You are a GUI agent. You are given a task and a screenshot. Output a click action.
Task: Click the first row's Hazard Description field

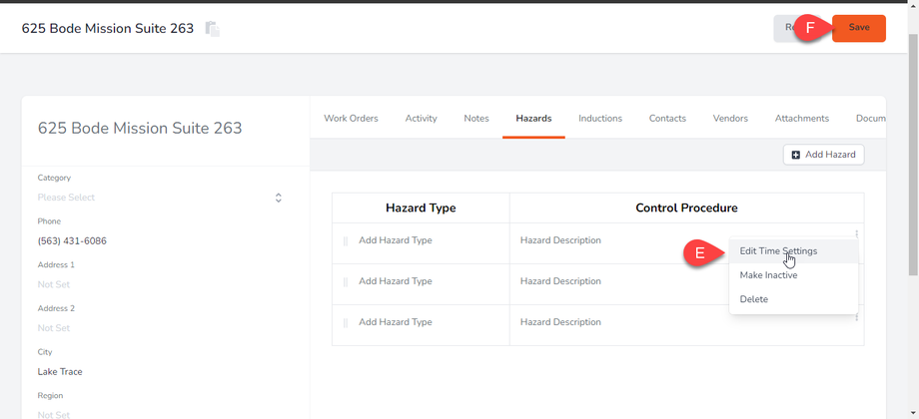coord(560,240)
